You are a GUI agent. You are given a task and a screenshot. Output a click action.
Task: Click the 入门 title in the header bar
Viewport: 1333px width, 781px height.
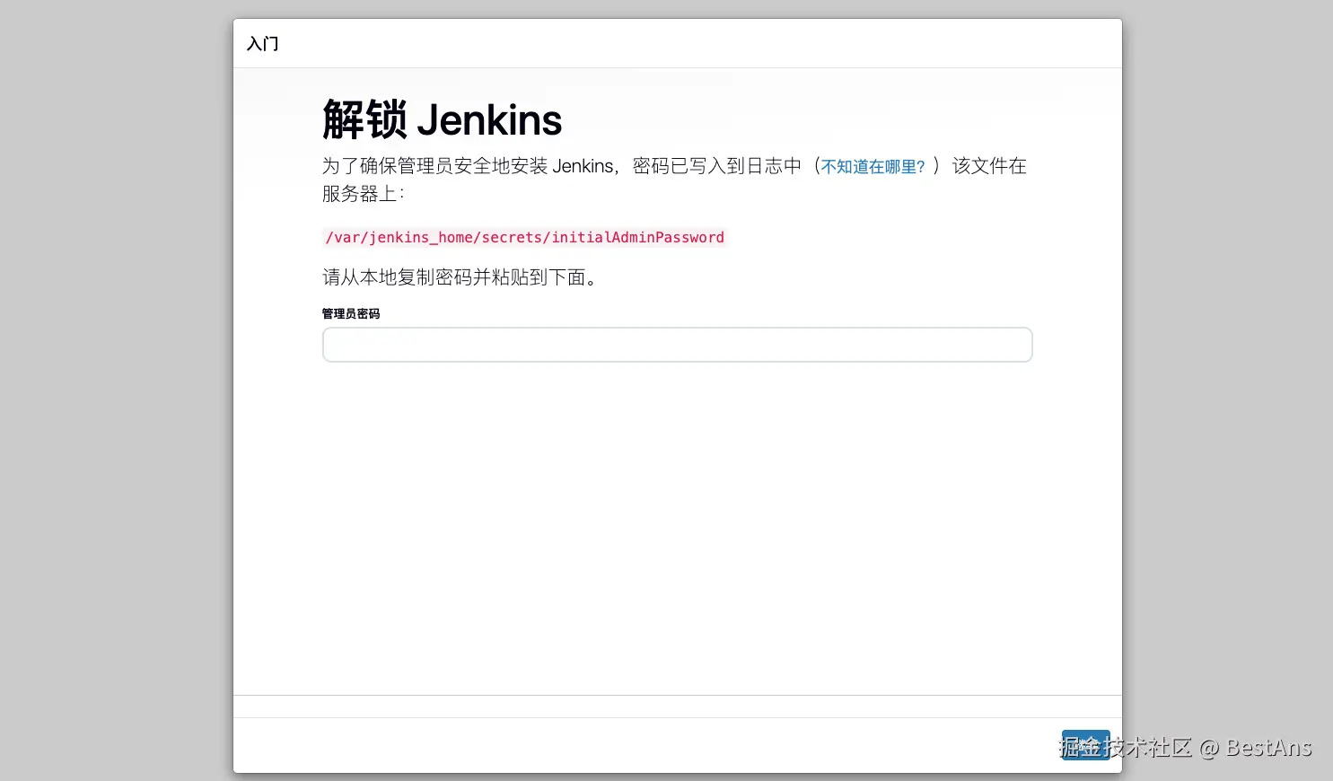(x=261, y=43)
